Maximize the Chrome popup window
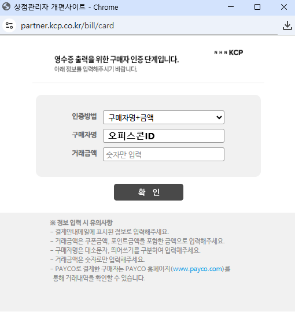 [257, 7]
